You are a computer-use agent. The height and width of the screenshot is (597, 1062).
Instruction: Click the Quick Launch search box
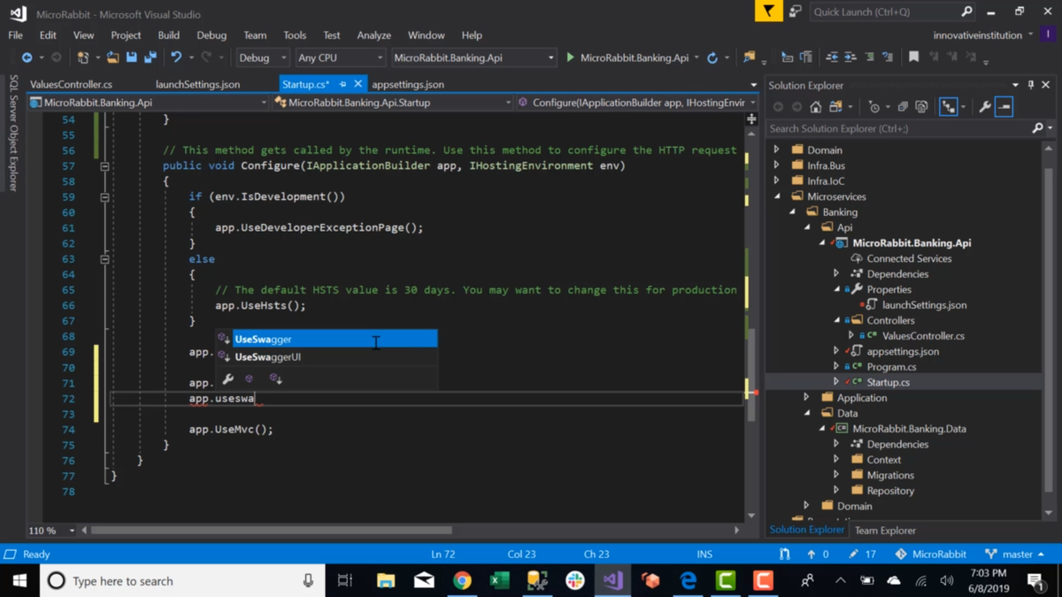tap(892, 11)
